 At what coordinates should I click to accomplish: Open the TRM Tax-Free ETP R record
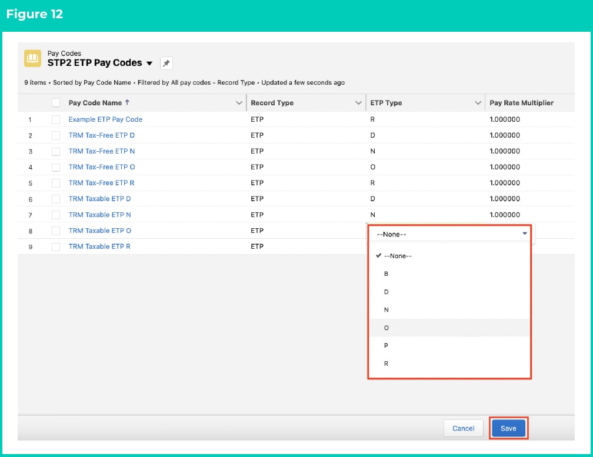pyautogui.click(x=101, y=183)
